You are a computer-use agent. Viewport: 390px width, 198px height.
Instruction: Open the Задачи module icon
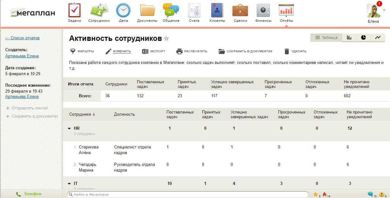coord(74,11)
